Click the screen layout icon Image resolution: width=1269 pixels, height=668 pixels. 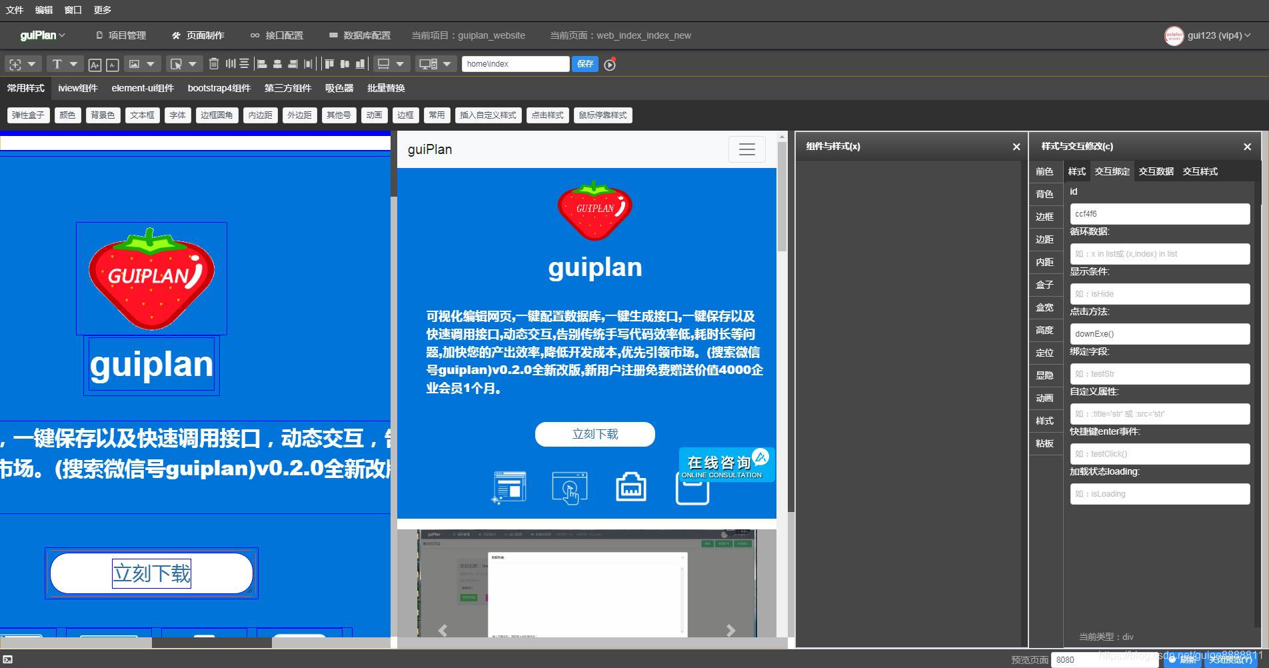383,64
